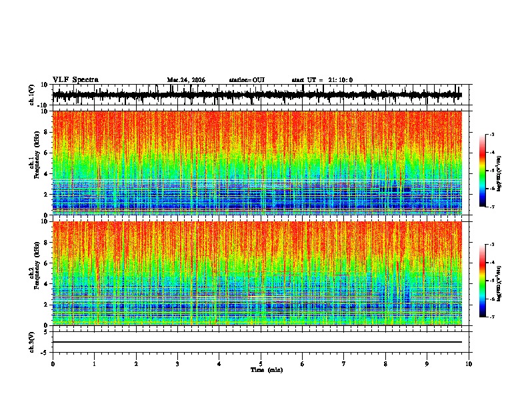Click the ch.1 colorbar legend label text
The image size is (528, 408).
499,174
